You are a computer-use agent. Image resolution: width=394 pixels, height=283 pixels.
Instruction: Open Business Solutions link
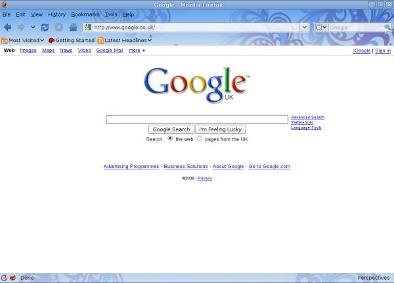(186, 166)
